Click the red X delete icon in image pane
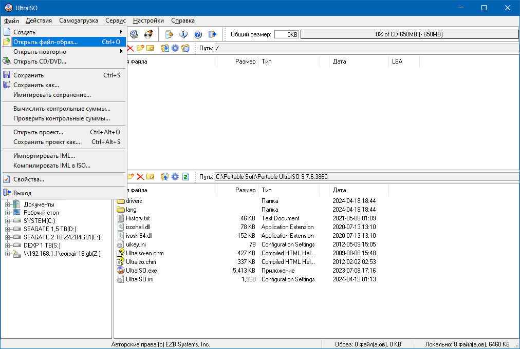The height and width of the screenshot is (349, 520). click(x=131, y=48)
